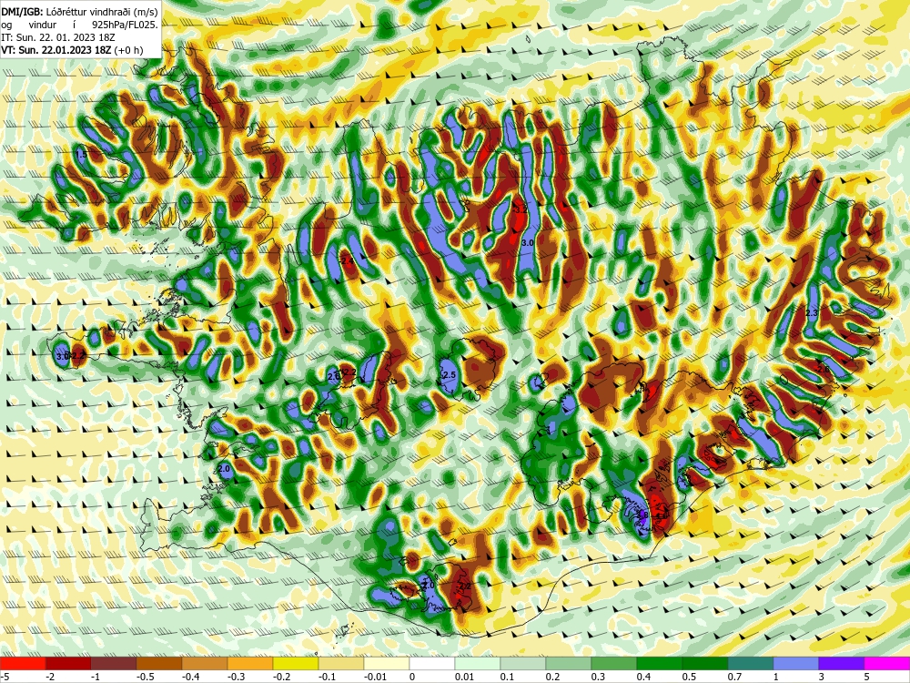
Task: Click the '-2' legend label
Action: tap(50, 677)
